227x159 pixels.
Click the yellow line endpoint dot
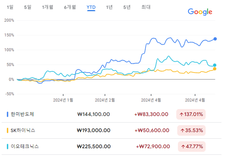(x=214, y=69)
